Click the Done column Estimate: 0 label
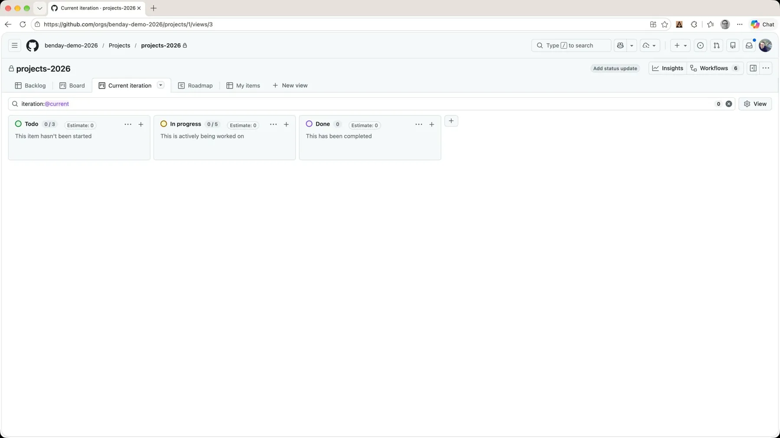The image size is (780, 438). [365, 126]
